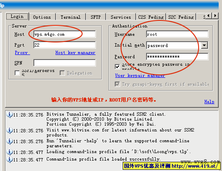222x171 pixels.
Task: Show earlier tabs with left arrow
Action: [x=208, y=15]
